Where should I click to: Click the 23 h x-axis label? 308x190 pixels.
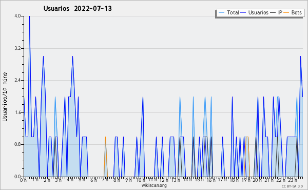coord(293,180)
